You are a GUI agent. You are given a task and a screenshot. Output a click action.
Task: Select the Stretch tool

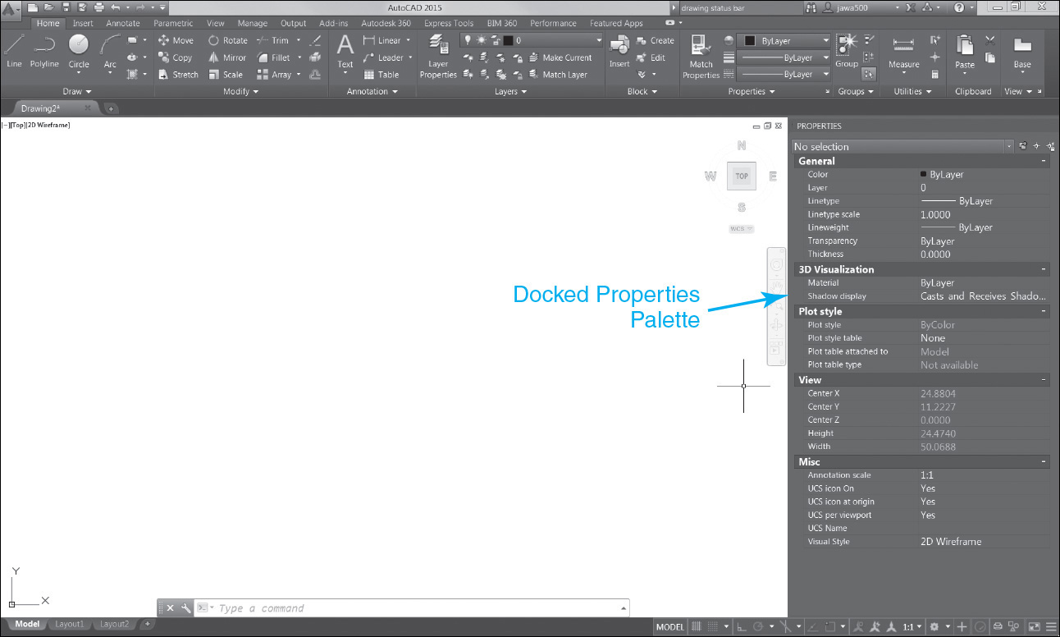pyautogui.click(x=178, y=75)
